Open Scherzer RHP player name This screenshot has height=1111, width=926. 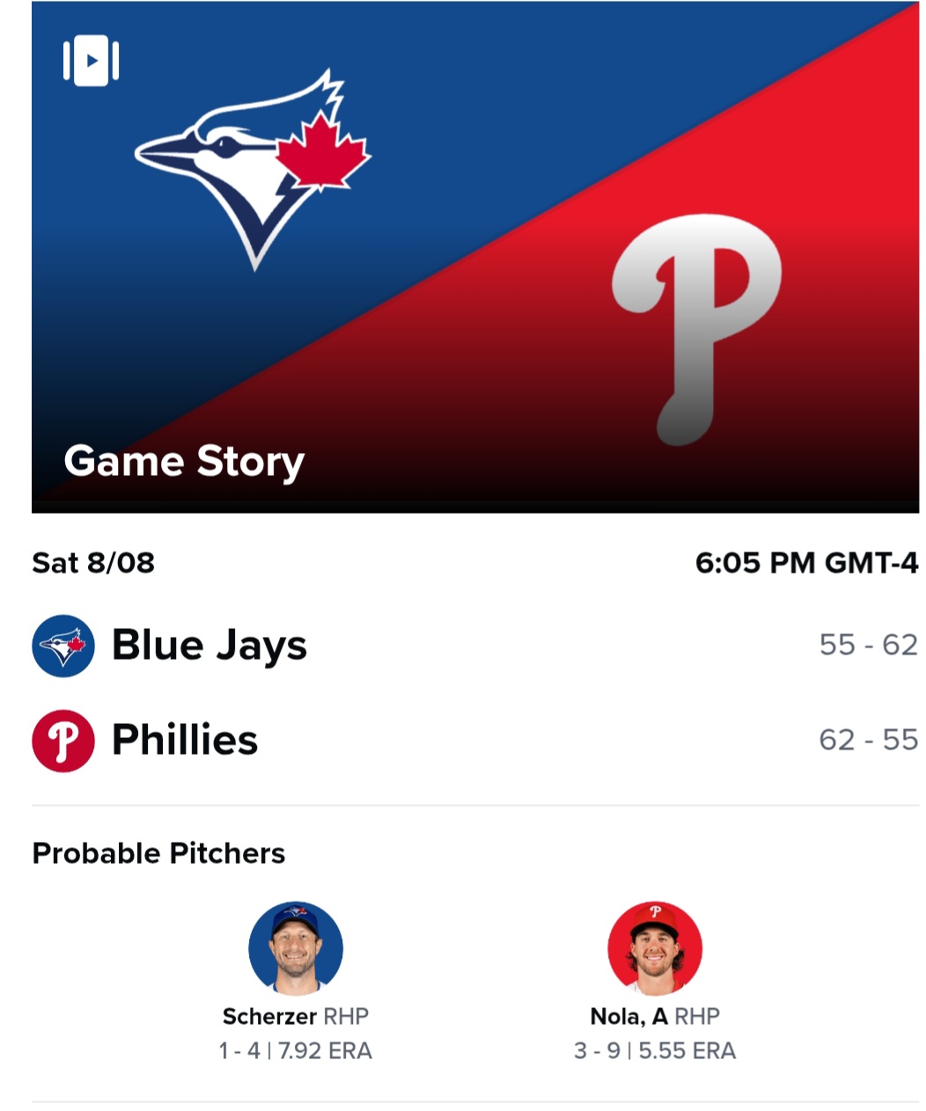pyautogui.click(x=296, y=1017)
